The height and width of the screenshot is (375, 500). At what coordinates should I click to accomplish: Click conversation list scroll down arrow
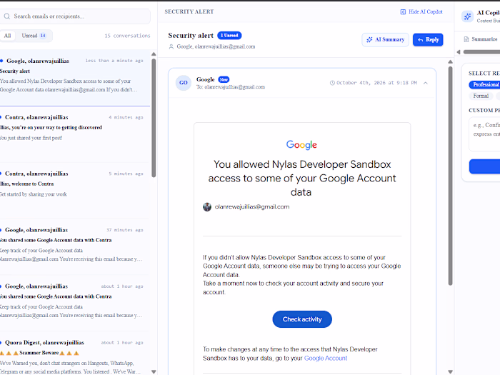click(154, 372)
